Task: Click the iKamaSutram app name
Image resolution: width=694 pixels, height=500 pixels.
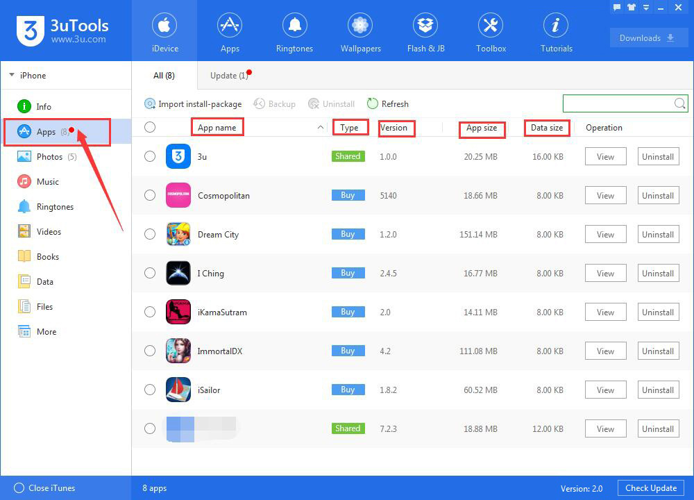Action: click(222, 312)
